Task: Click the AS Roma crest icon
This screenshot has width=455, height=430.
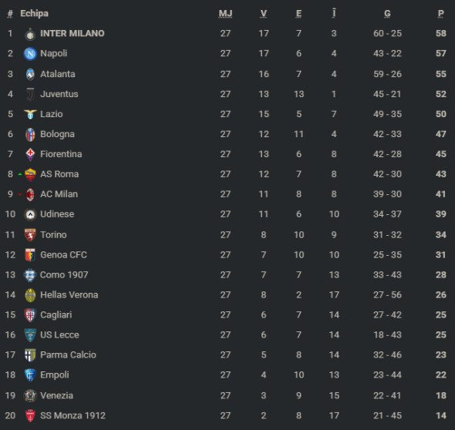Action: [30, 175]
